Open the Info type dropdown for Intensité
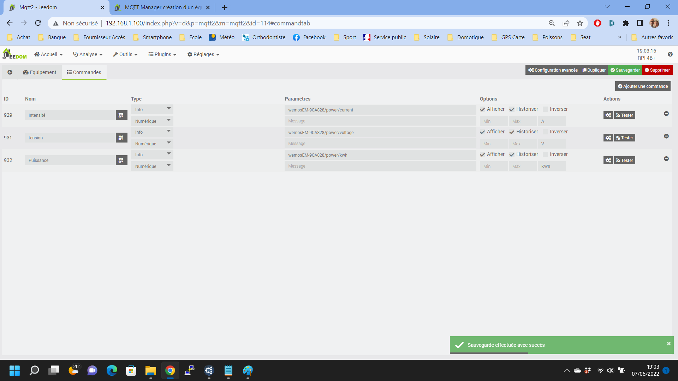The width and height of the screenshot is (678, 381). coord(152,109)
